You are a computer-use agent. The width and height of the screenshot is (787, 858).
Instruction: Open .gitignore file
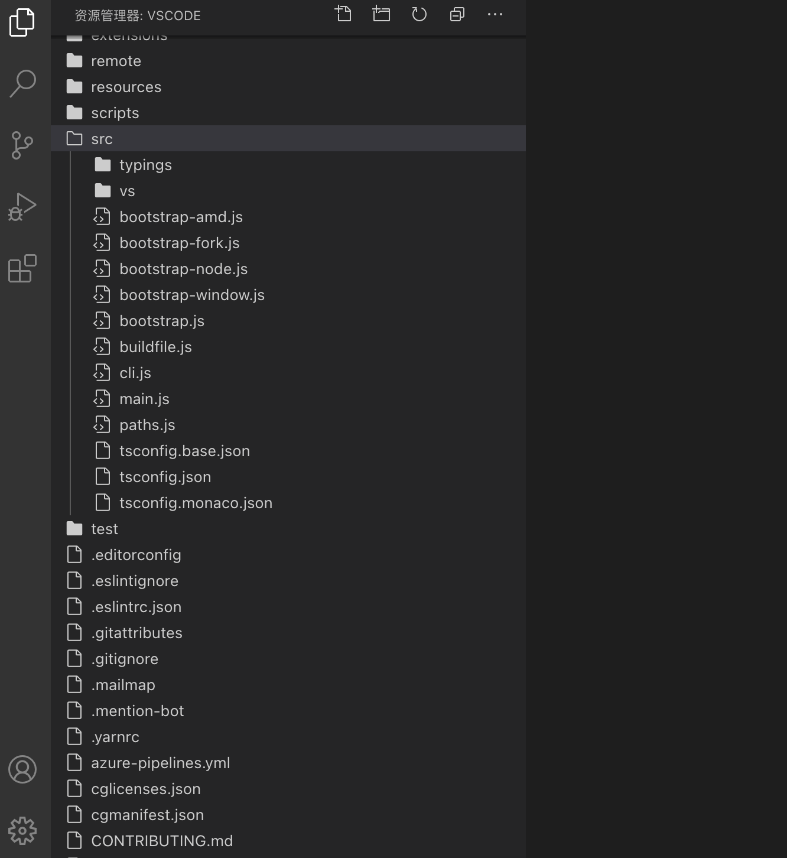[x=288, y=659]
